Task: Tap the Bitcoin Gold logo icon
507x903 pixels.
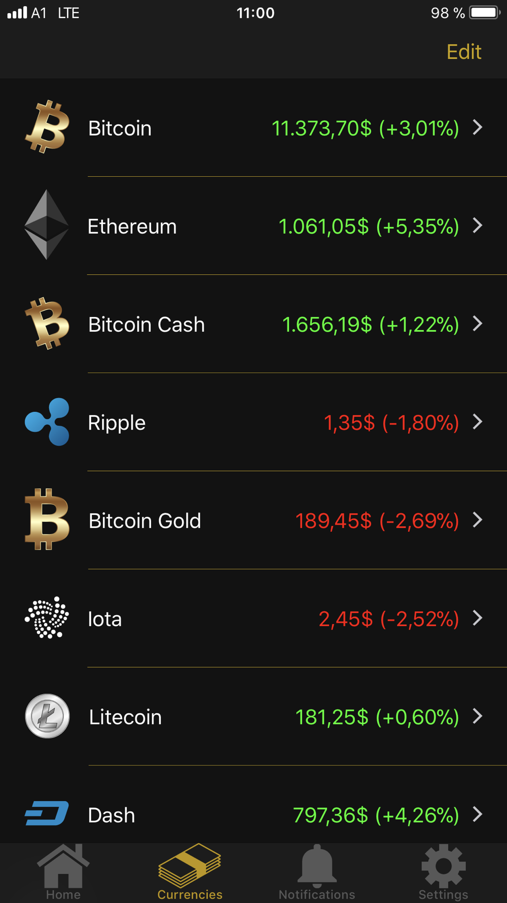Action: [x=47, y=520]
